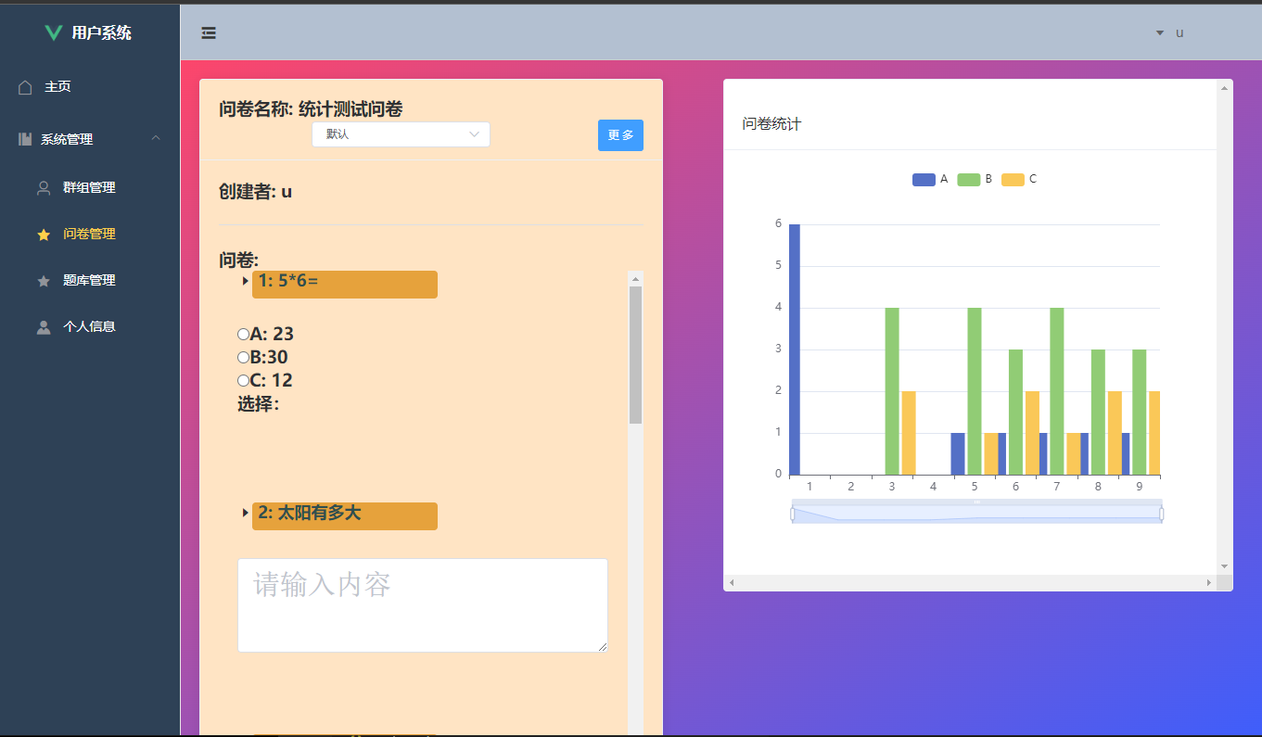Click the left arrow of the chart's horizontal scrollbar
The height and width of the screenshot is (737, 1262).
(x=732, y=582)
